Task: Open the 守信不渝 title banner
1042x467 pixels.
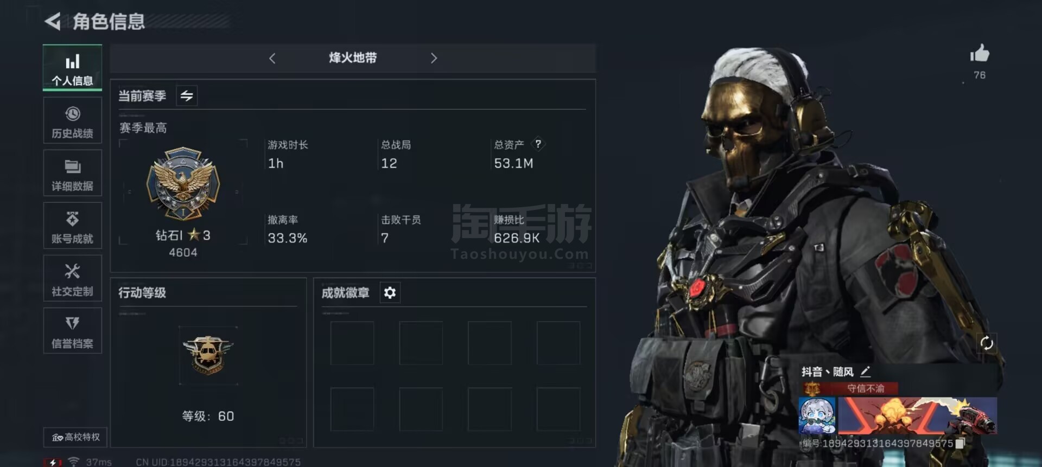Action: point(850,388)
